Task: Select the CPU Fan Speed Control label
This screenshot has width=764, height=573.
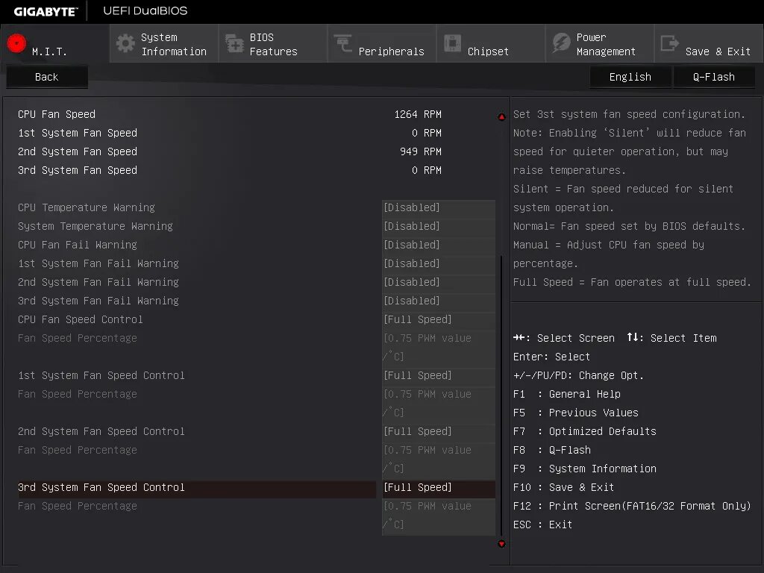Action: pos(81,319)
